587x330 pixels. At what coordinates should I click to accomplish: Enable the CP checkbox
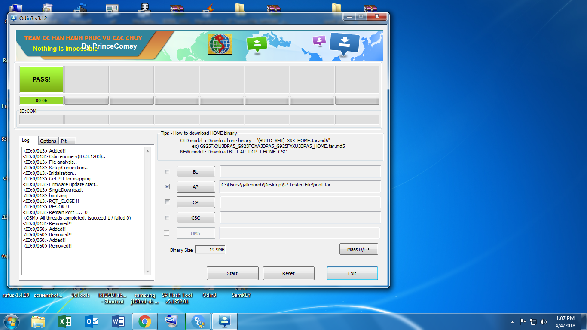point(167,202)
